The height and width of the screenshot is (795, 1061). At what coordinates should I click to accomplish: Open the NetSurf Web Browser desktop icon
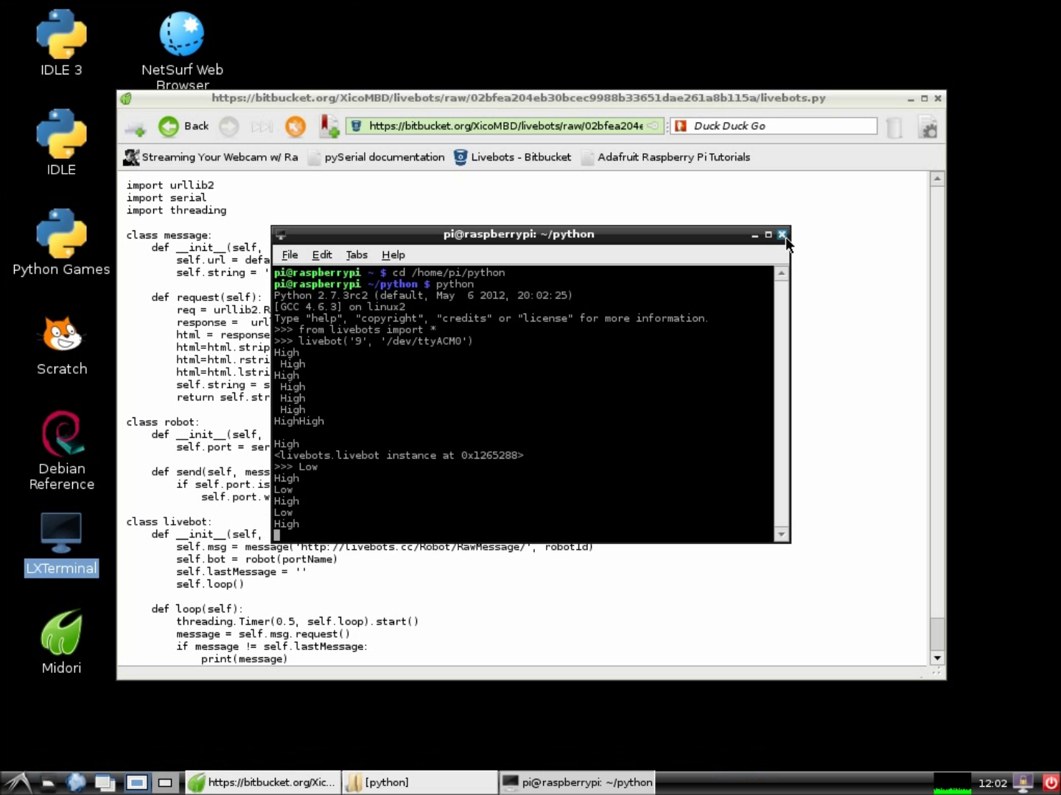coord(182,50)
